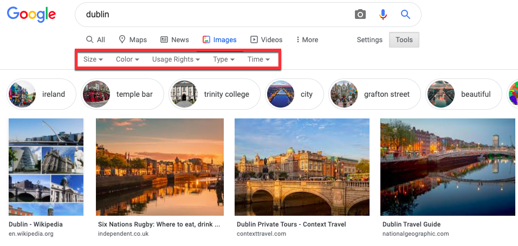Open the More menu
The height and width of the screenshot is (246, 518).
tap(307, 40)
